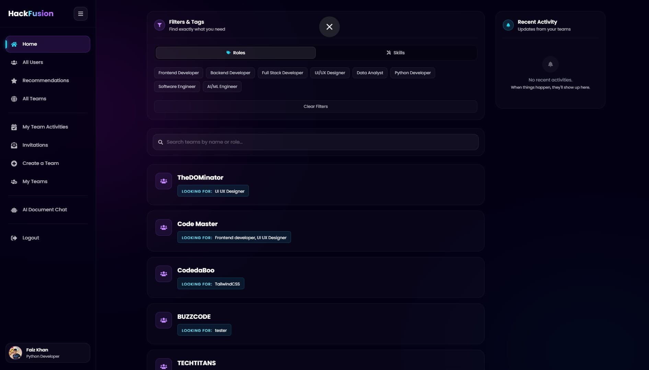Open All Users page
649x370 pixels.
pos(48,62)
